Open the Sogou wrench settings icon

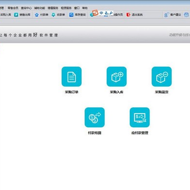coord(111,13)
